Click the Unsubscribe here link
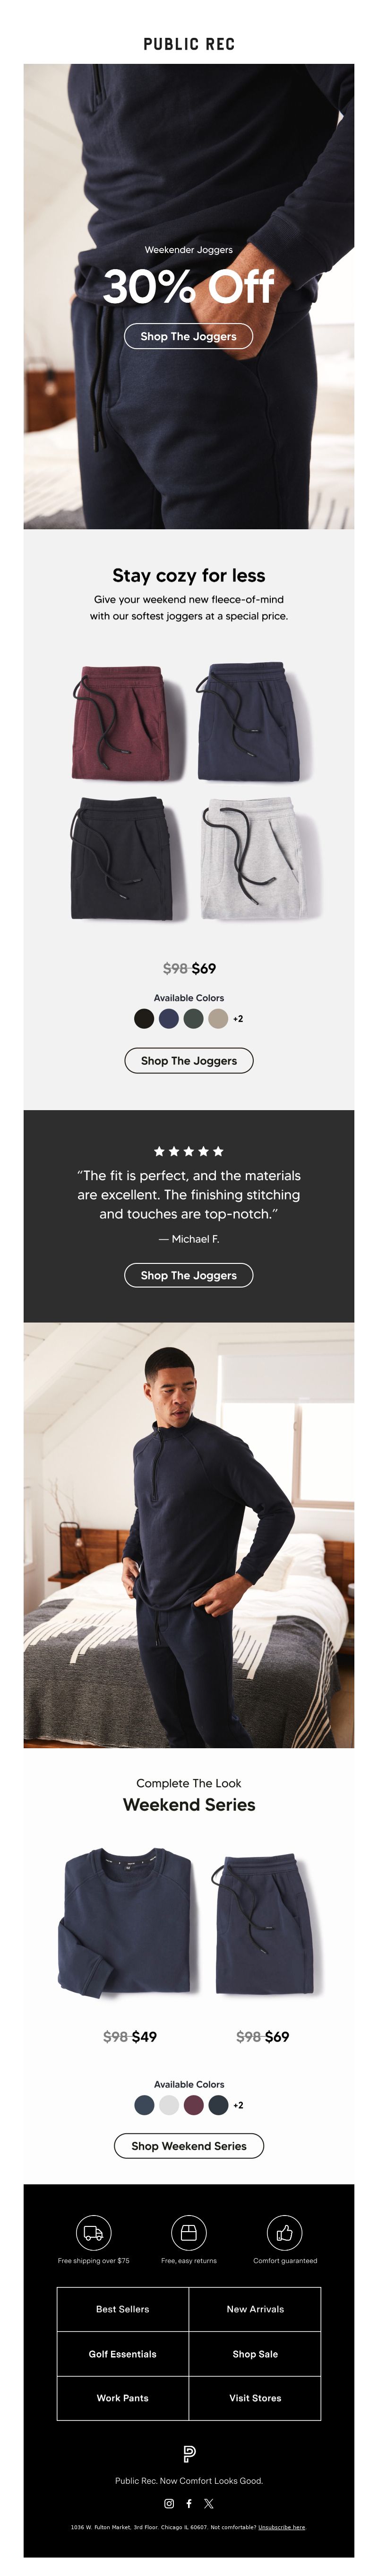 [282, 2527]
